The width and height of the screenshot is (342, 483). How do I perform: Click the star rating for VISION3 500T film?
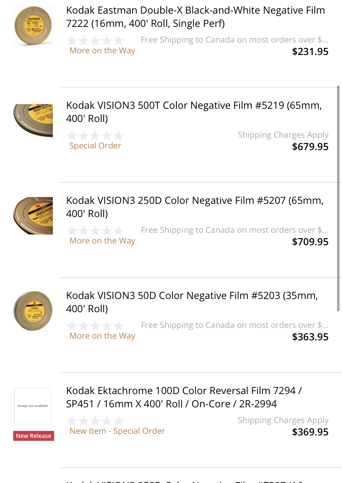coord(95,135)
